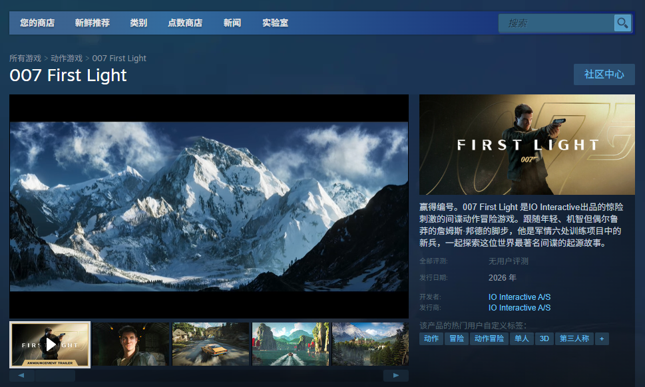Select the mountain lodge screenshot thumbnail
The height and width of the screenshot is (387, 645).
pos(370,344)
